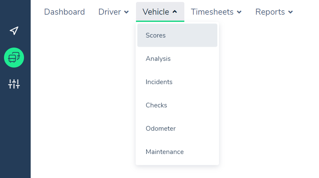Expand the Driver dropdown menu
The width and height of the screenshot is (319, 178).
[x=114, y=12]
